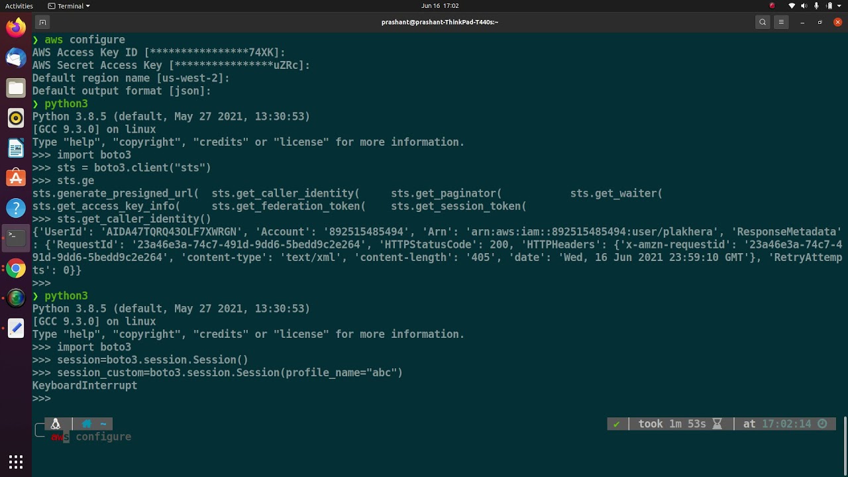Click the green checkmark status segment
This screenshot has height=477, width=848.
[x=617, y=424]
